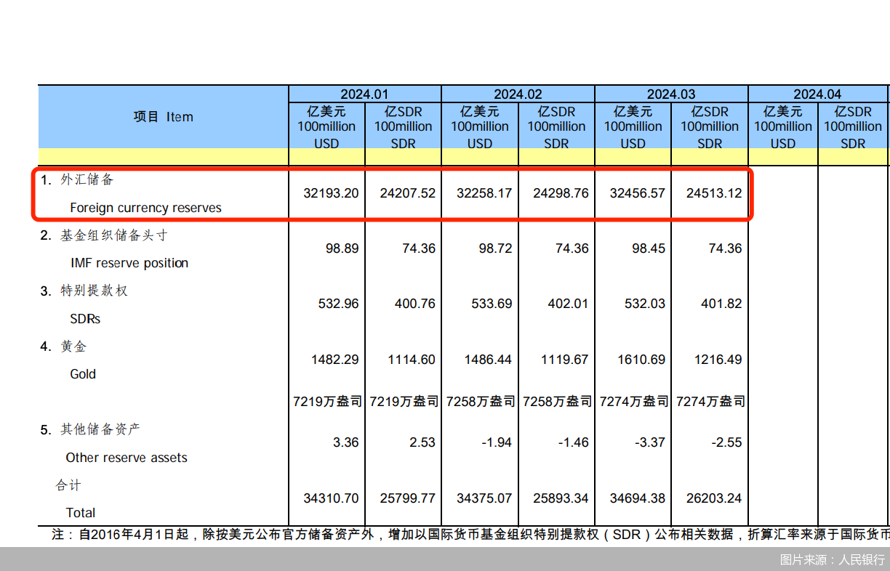Viewport: 890px width, 571px height.
Task: Click the 亿SDR 100million SDR header under 2024.04
Action: click(x=853, y=127)
